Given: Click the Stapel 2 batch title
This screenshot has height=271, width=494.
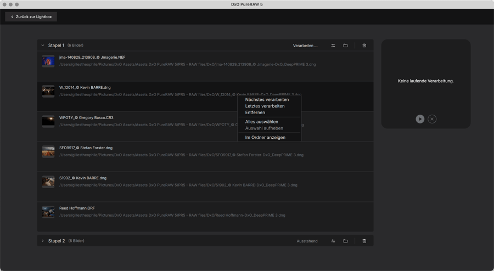Looking at the screenshot, I should point(57,241).
